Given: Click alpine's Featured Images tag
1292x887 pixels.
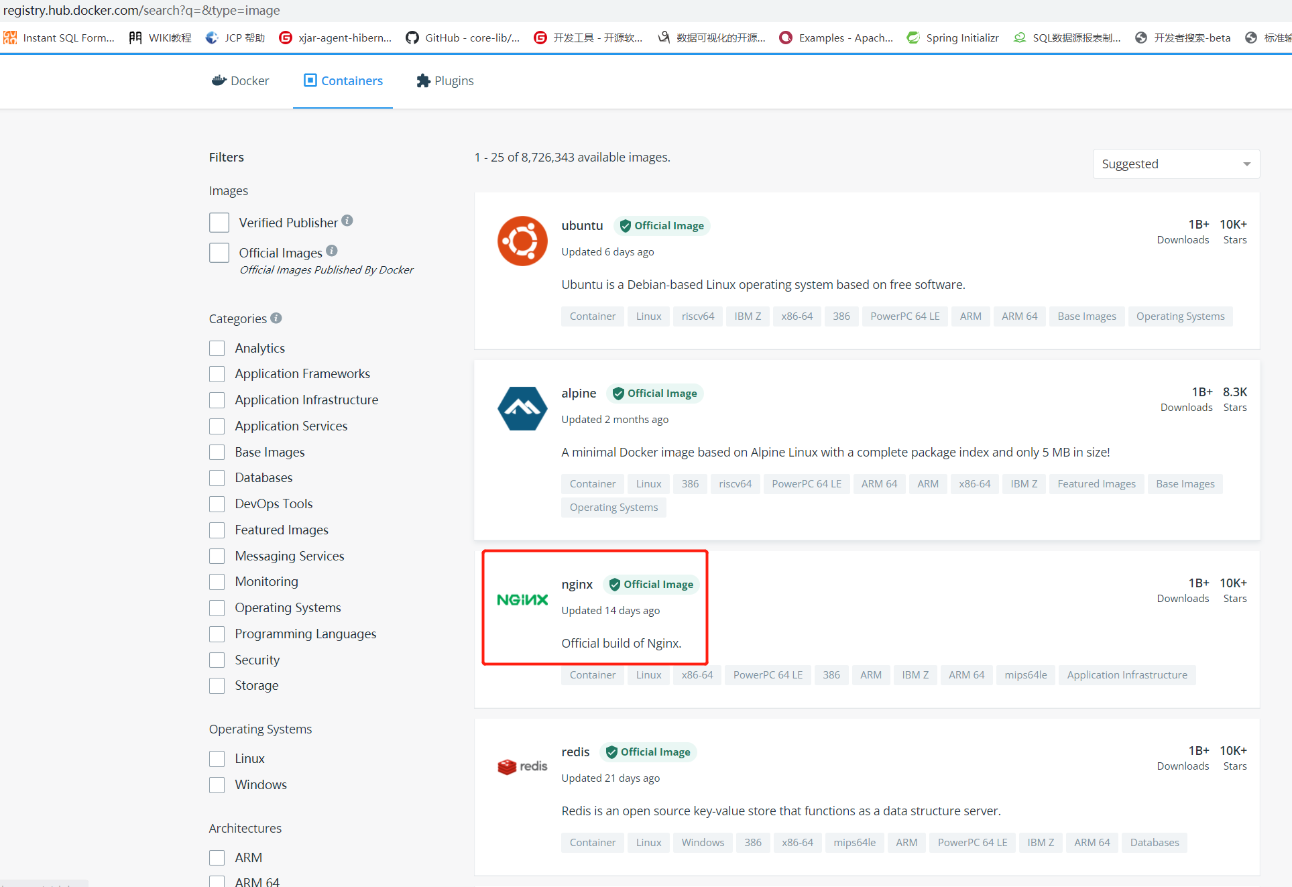Looking at the screenshot, I should (x=1096, y=484).
